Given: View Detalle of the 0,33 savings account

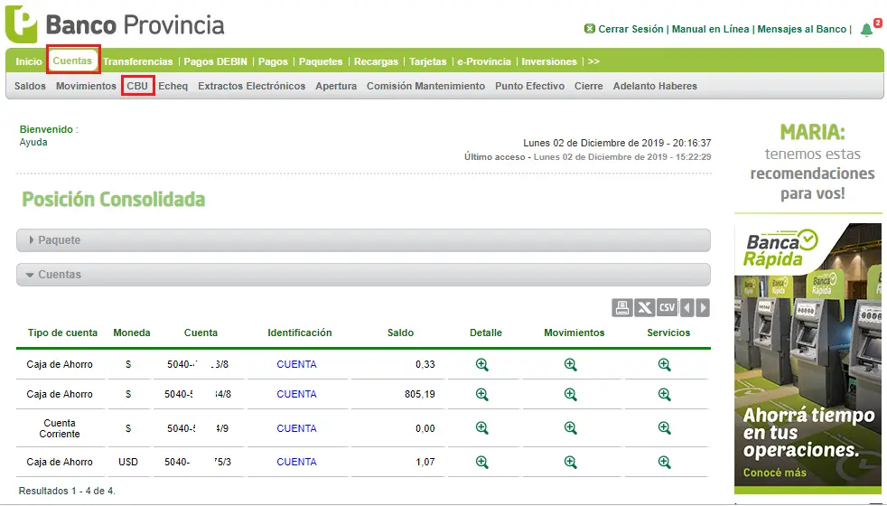Looking at the screenshot, I should (x=482, y=364).
